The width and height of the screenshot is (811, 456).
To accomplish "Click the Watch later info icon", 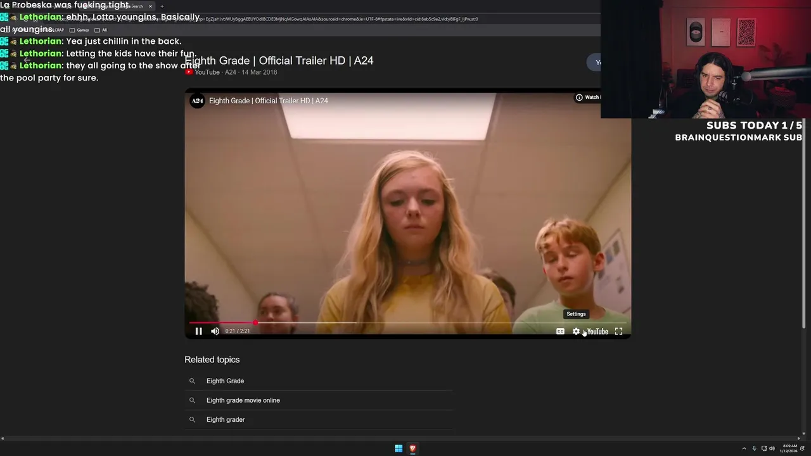I will click(579, 97).
